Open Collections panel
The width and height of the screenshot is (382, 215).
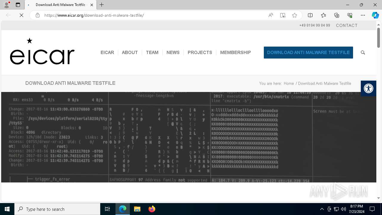point(337,15)
